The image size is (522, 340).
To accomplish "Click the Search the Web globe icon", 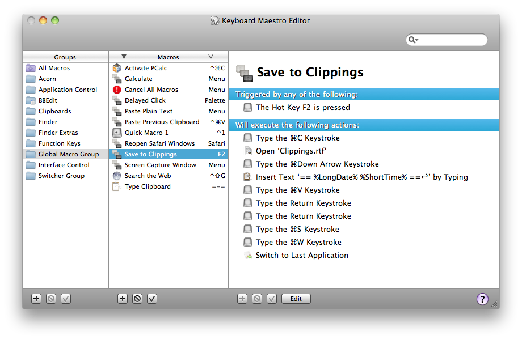I will pos(117,176).
